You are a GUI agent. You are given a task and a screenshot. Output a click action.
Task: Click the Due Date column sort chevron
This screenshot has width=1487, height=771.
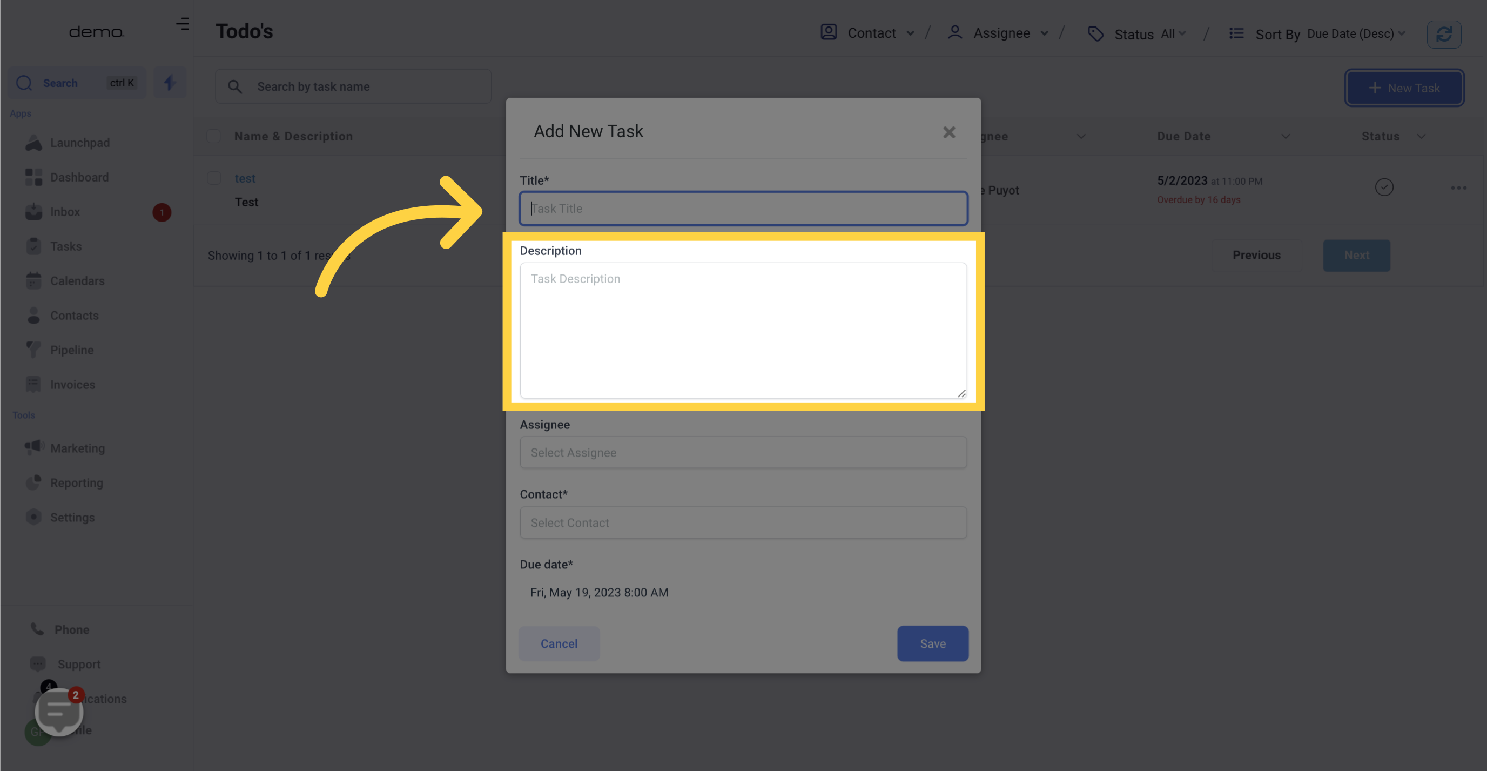click(1285, 136)
